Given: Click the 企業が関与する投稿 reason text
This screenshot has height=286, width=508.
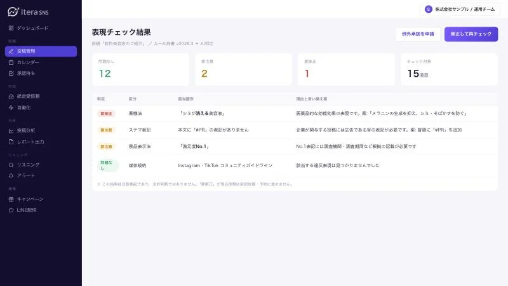Looking at the screenshot, I should (x=378, y=130).
